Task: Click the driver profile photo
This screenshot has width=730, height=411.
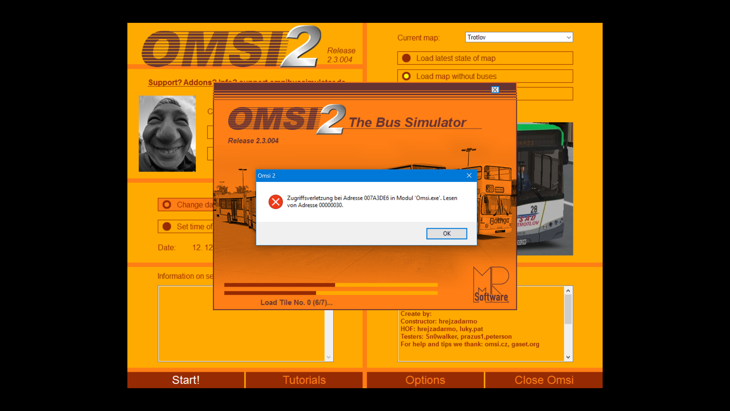Action: click(x=167, y=134)
